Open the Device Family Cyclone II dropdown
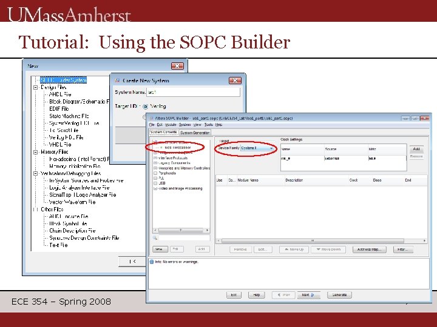Screen dimensions: 437x327 click(257, 148)
